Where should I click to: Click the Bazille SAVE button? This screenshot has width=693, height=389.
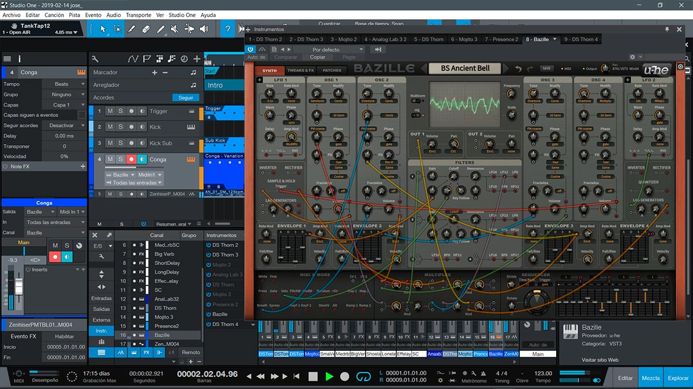546,68
